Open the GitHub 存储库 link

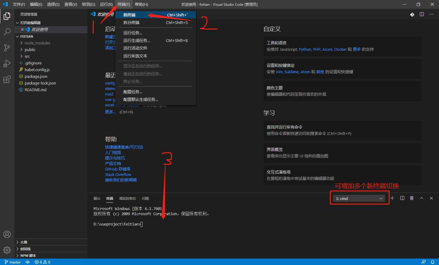tap(118, 169)
